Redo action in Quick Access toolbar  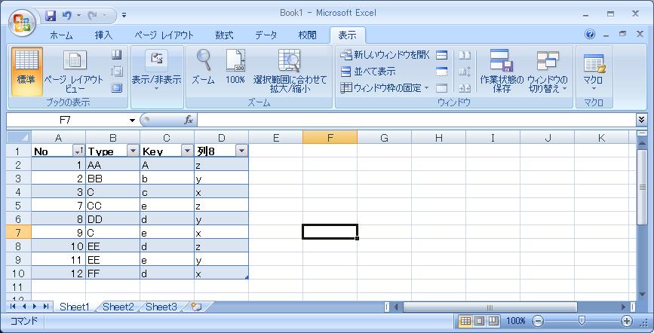coord(92,16)
